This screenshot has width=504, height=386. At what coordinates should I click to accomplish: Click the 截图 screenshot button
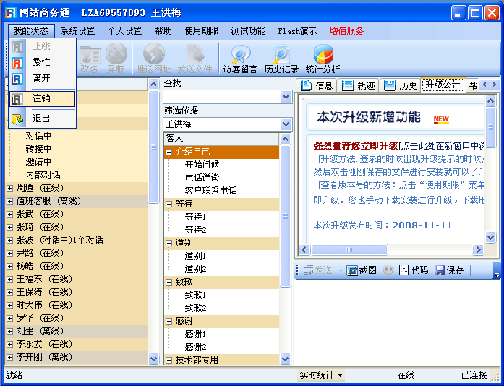[x=362, y=270]
